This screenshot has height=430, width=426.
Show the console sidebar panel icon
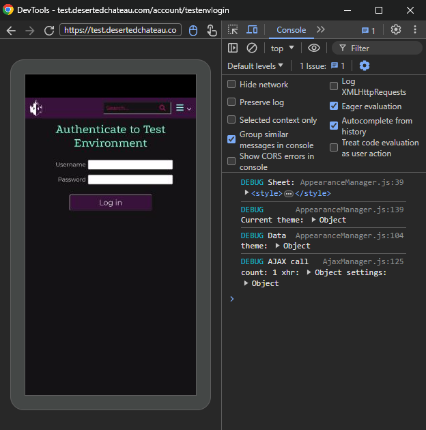[233, 48]
